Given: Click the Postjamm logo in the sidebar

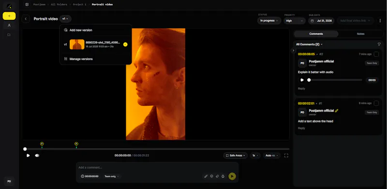Looking at the screenshot, I should [x=9, y=6].
